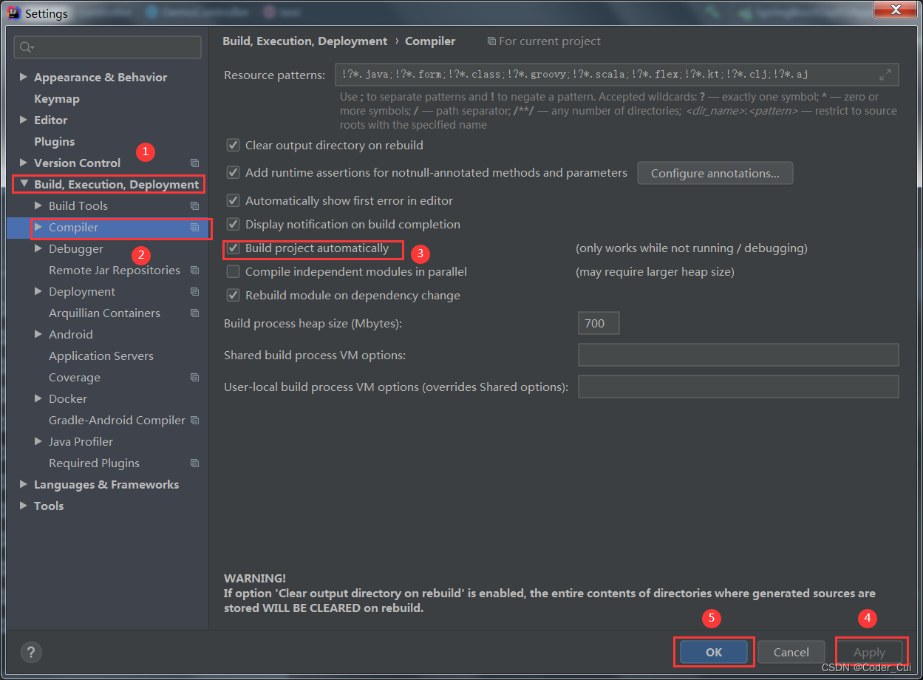Click Configure annotations button
This screenshot has width=923, height=680.
click(x=715, y=174)
